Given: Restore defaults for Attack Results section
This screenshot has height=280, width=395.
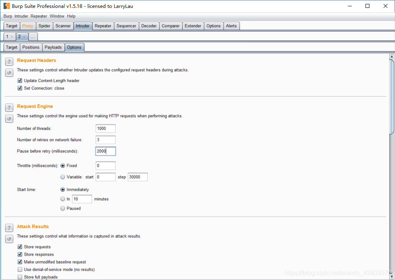Looking at the screenshot, I should tap(9, 239).
